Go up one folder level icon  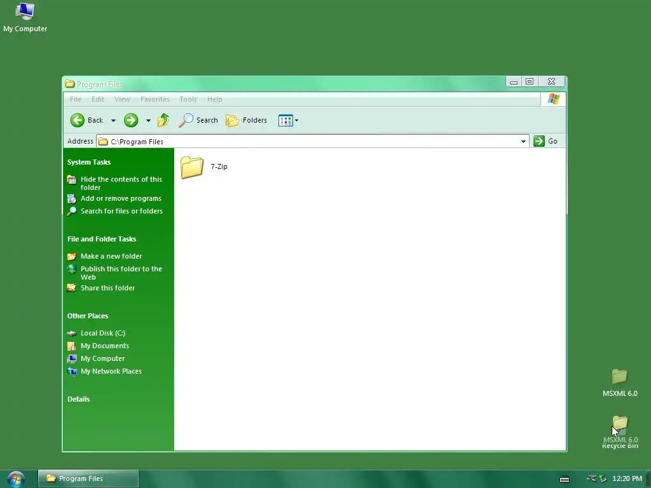click(163, 120)
